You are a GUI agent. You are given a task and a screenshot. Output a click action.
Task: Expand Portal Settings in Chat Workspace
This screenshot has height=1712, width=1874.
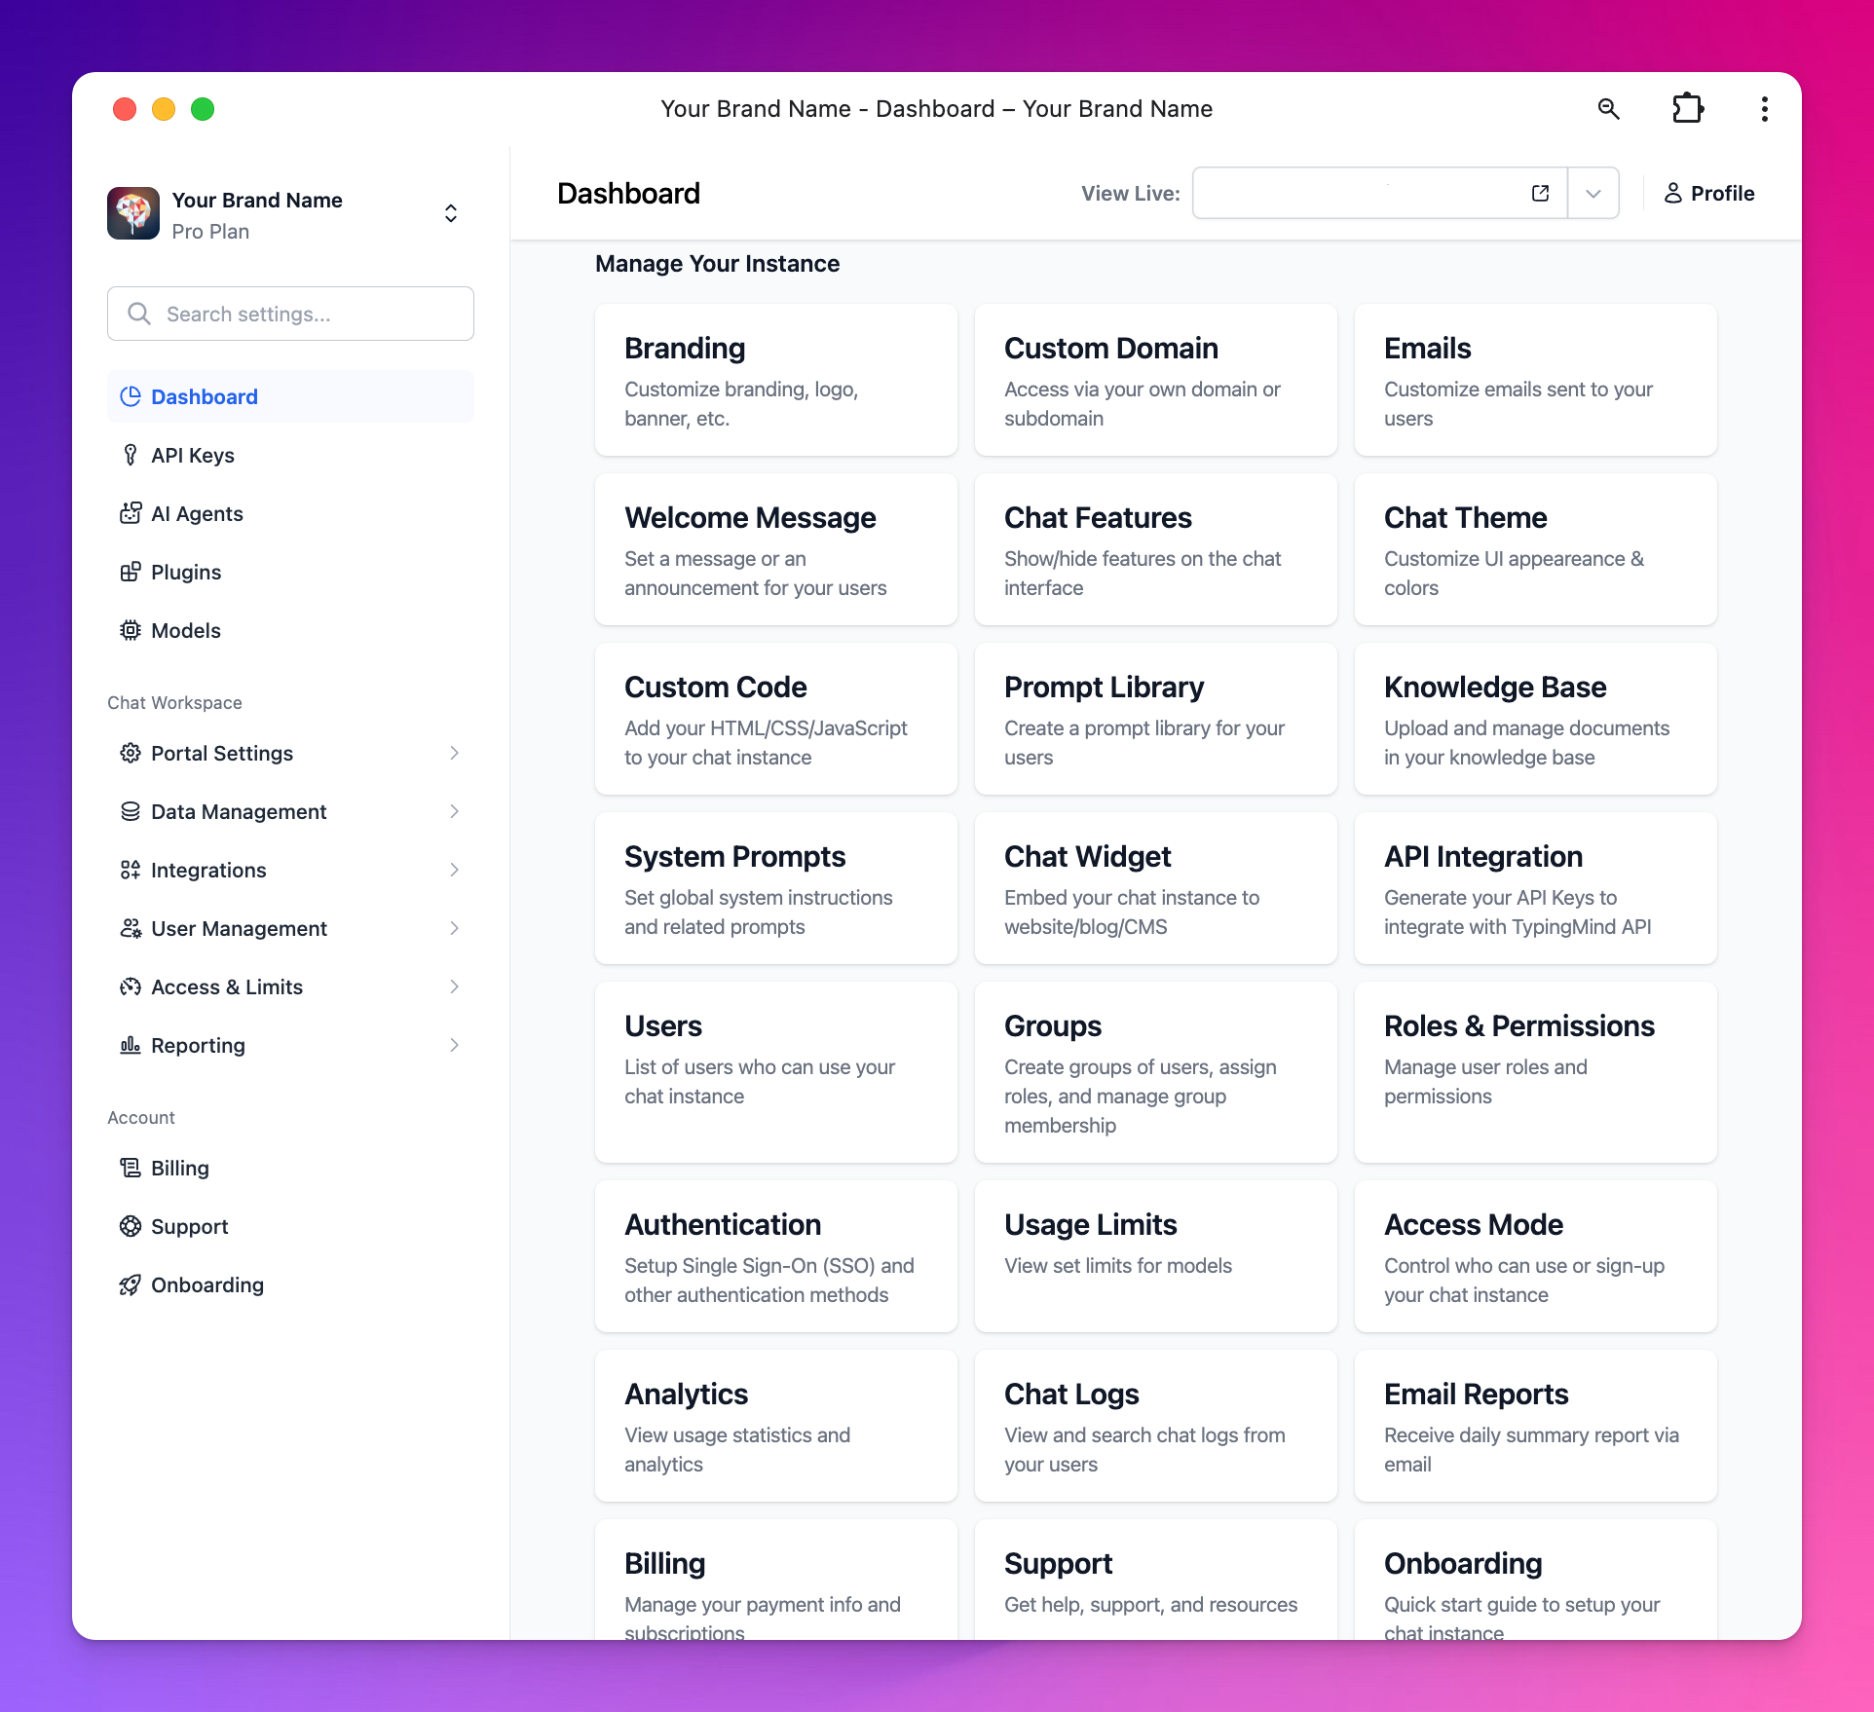point(452,753)
